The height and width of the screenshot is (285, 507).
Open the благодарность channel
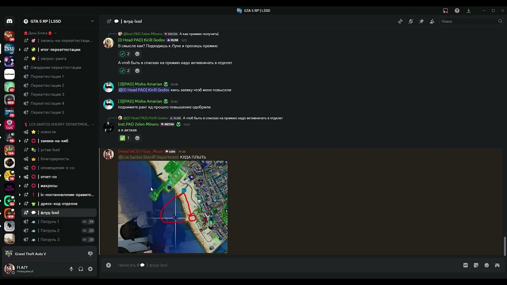click(59, 159)
